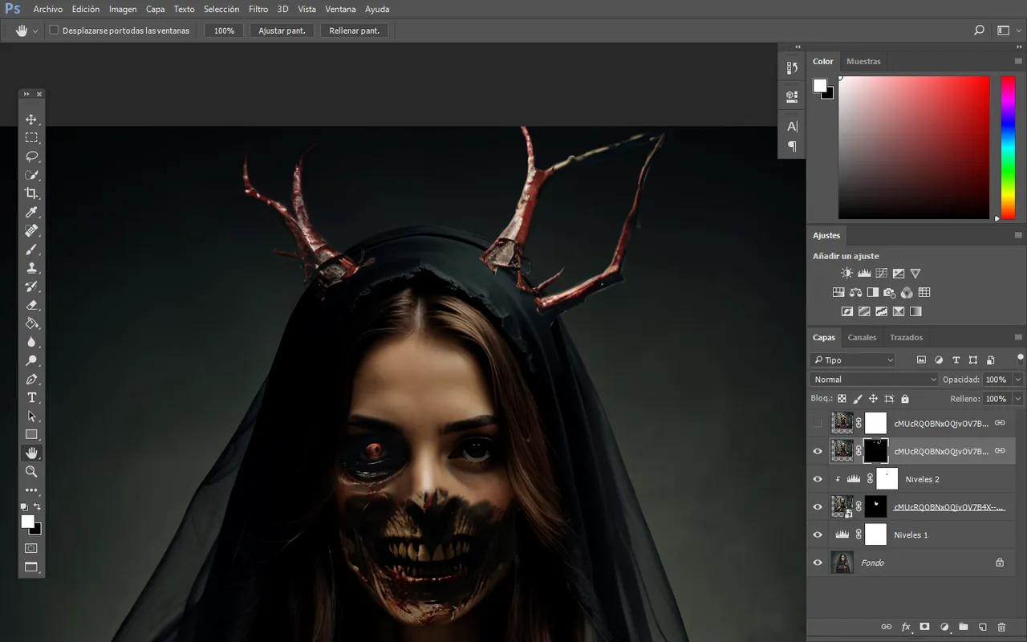The image size is (1027, 642).
Task: Open the Color panel options menu
Action: [x=1018, y=61]
